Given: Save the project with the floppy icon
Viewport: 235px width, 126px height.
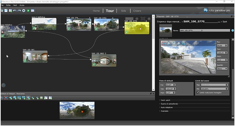Looking at the screenshot, I should click(6, 11).
